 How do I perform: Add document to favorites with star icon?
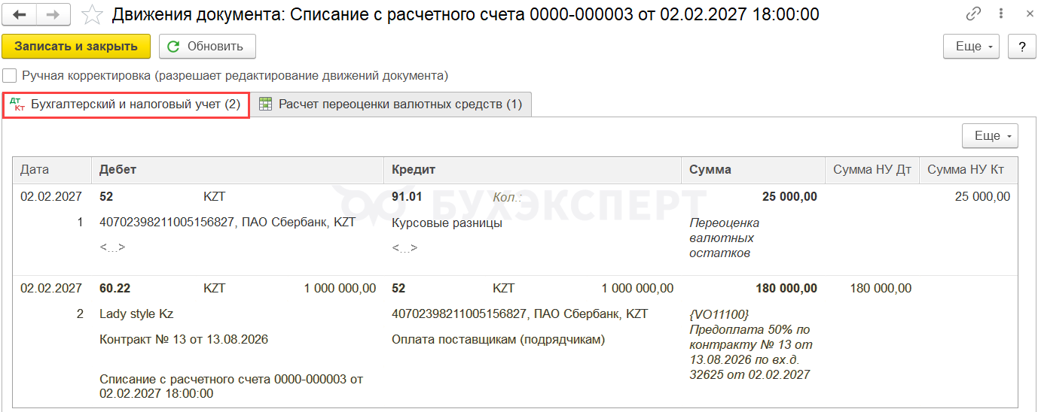pos(92,14)
